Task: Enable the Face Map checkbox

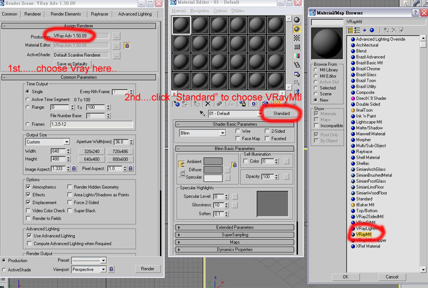Action: coord(238,138)
